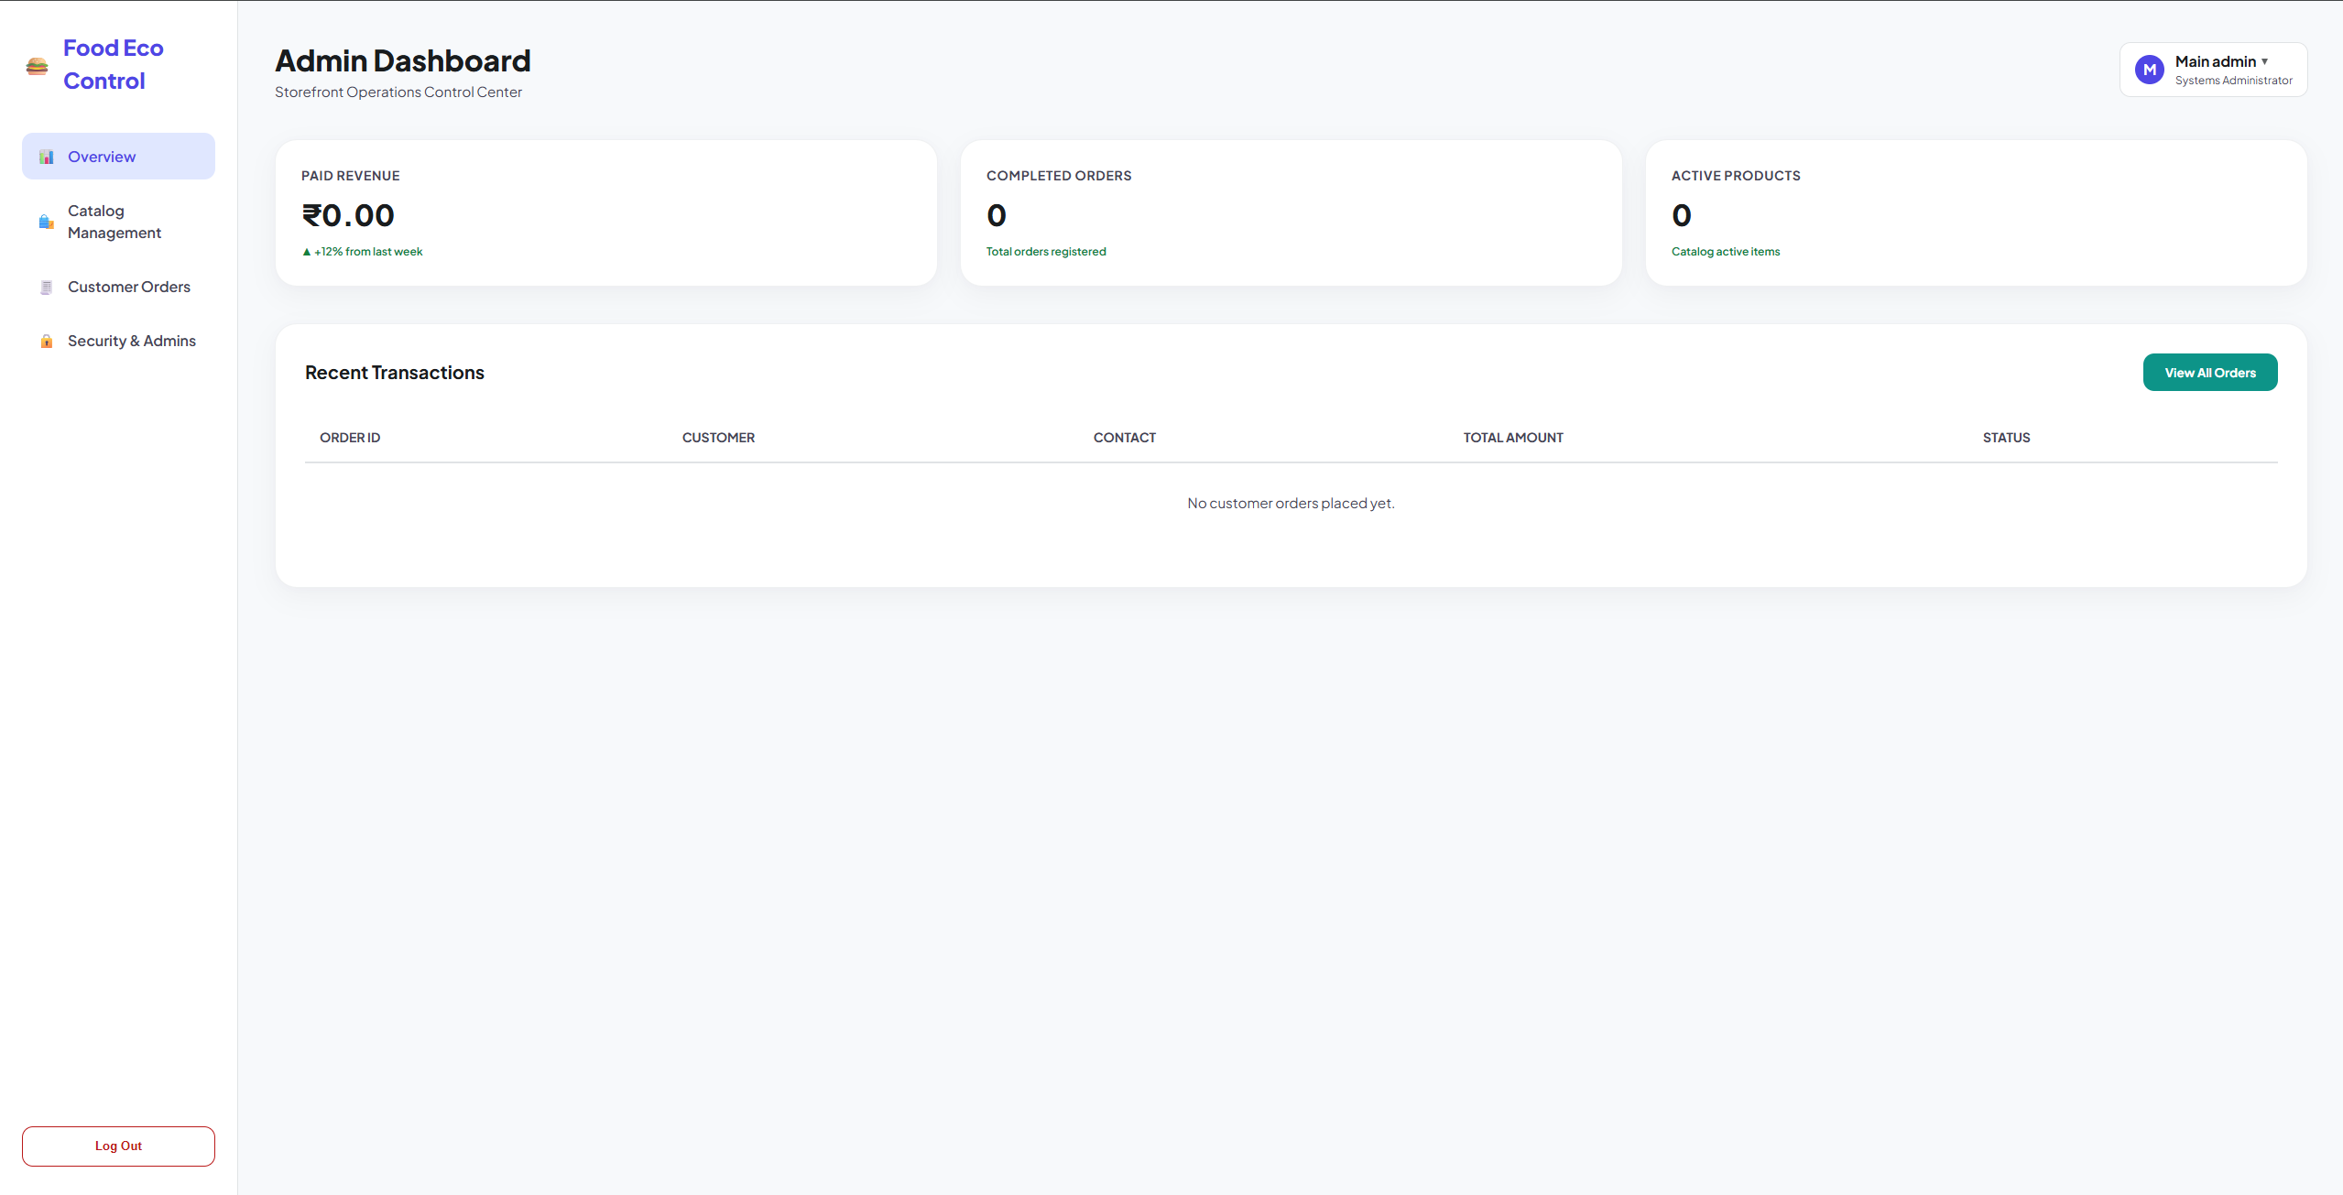Click the burger logo icon
Image resolution: width=2343 pixels, height=1195 pixels.
coord(37,66)
